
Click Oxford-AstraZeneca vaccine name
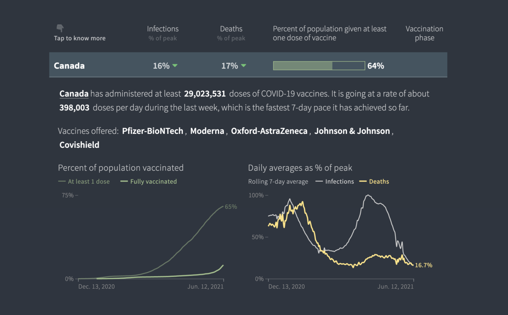269,131
